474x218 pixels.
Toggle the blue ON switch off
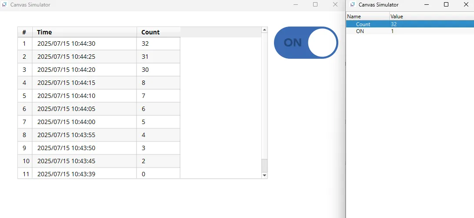(x=306, y=42)
